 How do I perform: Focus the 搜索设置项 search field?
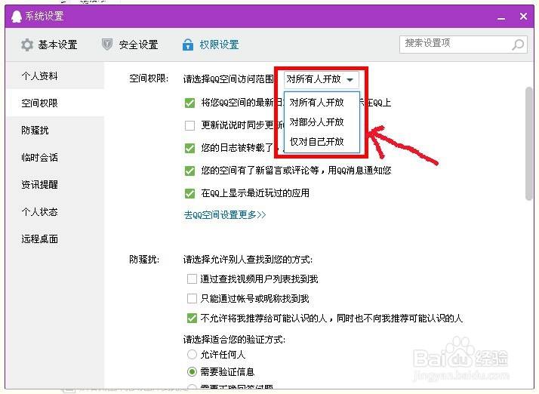(x=464, y=45)
